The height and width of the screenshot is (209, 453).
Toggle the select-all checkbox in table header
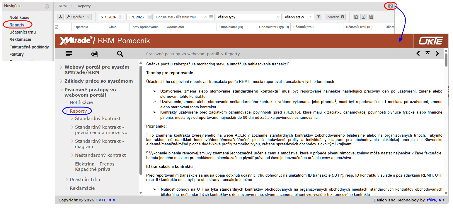point(57,27)
